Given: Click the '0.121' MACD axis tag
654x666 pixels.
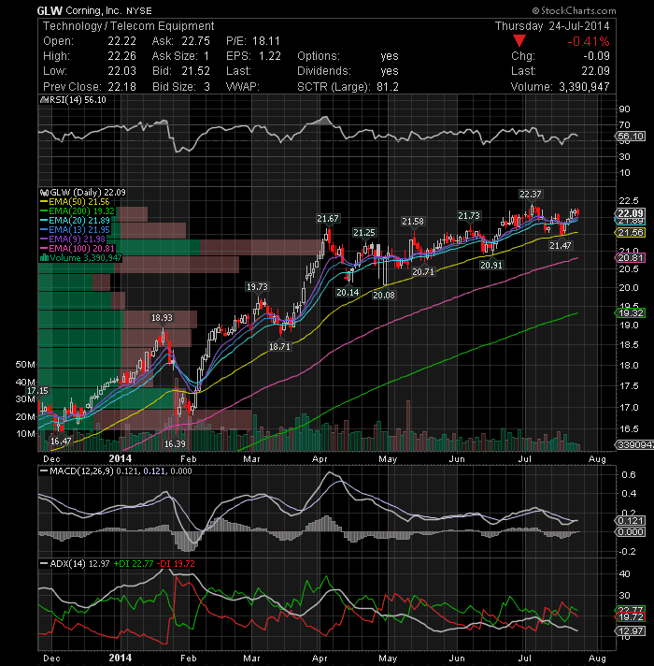Looking at the screenshot, I should 631,521.
